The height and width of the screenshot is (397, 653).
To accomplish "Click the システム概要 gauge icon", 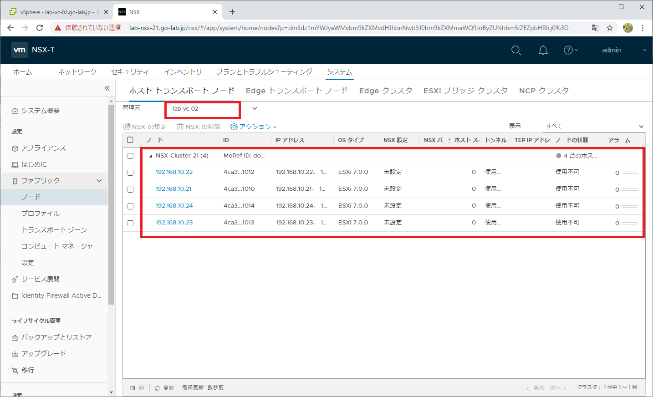I will 15,111.
